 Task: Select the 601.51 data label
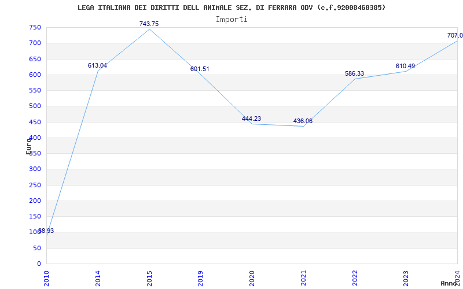[200, 69]
